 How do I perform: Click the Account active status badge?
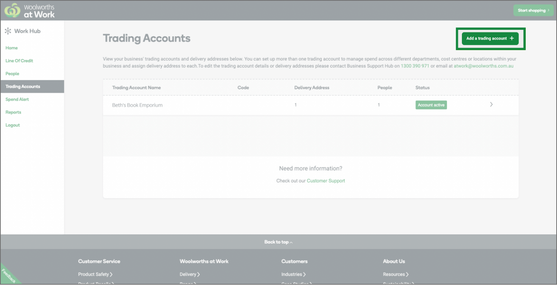click(431, 105)
